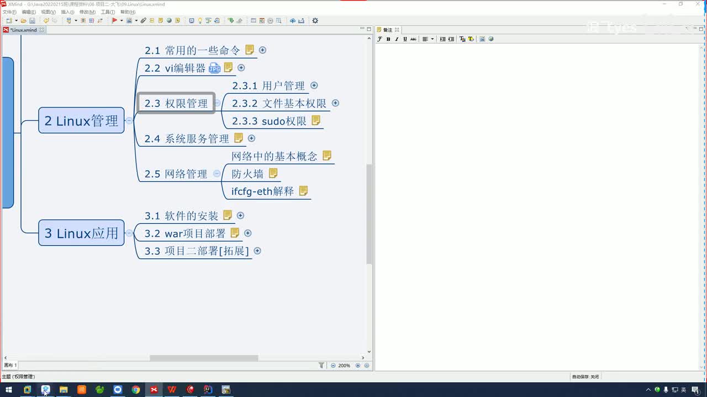Image resolution: width=707 pixels, height=397 pixels.
Task: Save the map with the floppy disk icon
Action: pyautogui.click(x=32, y=21)
